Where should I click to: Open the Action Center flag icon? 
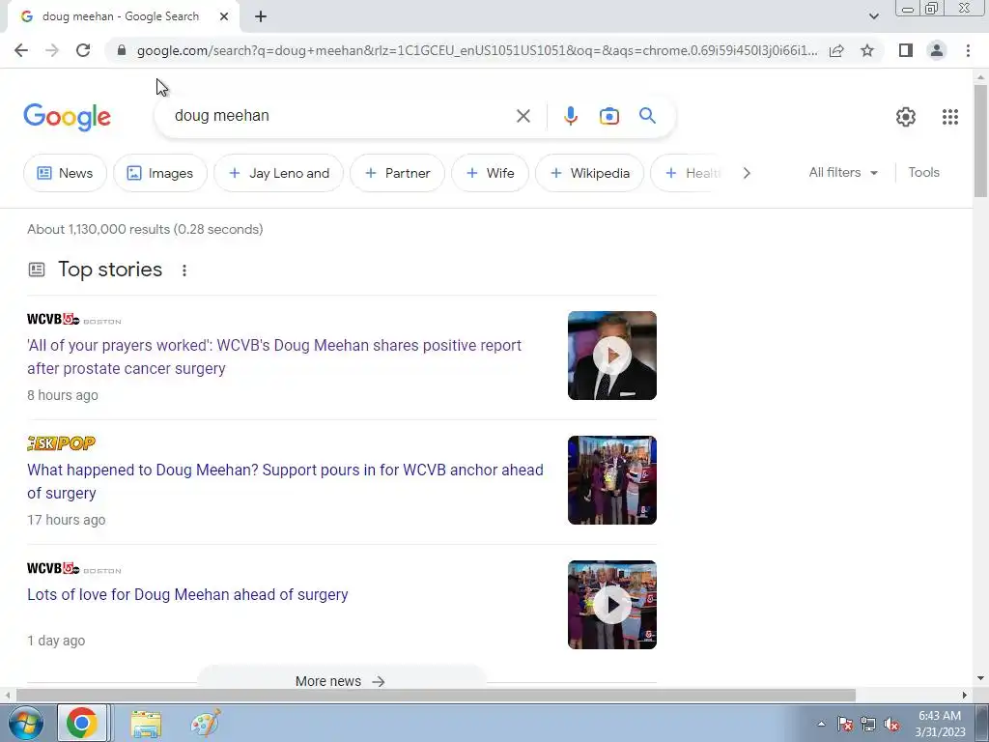tap(845, 724)
